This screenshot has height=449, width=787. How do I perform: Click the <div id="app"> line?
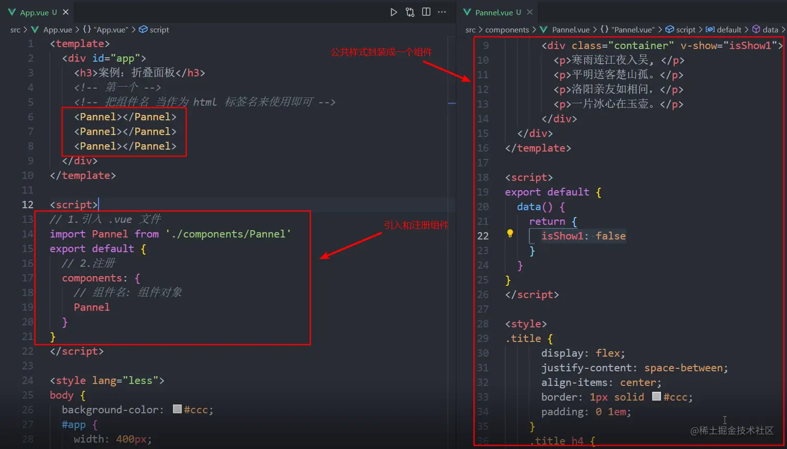104,58
